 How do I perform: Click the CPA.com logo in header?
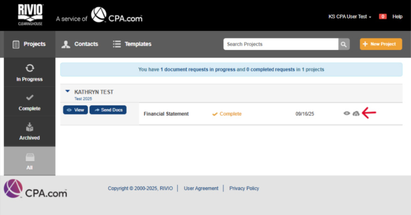pos(117,15)
